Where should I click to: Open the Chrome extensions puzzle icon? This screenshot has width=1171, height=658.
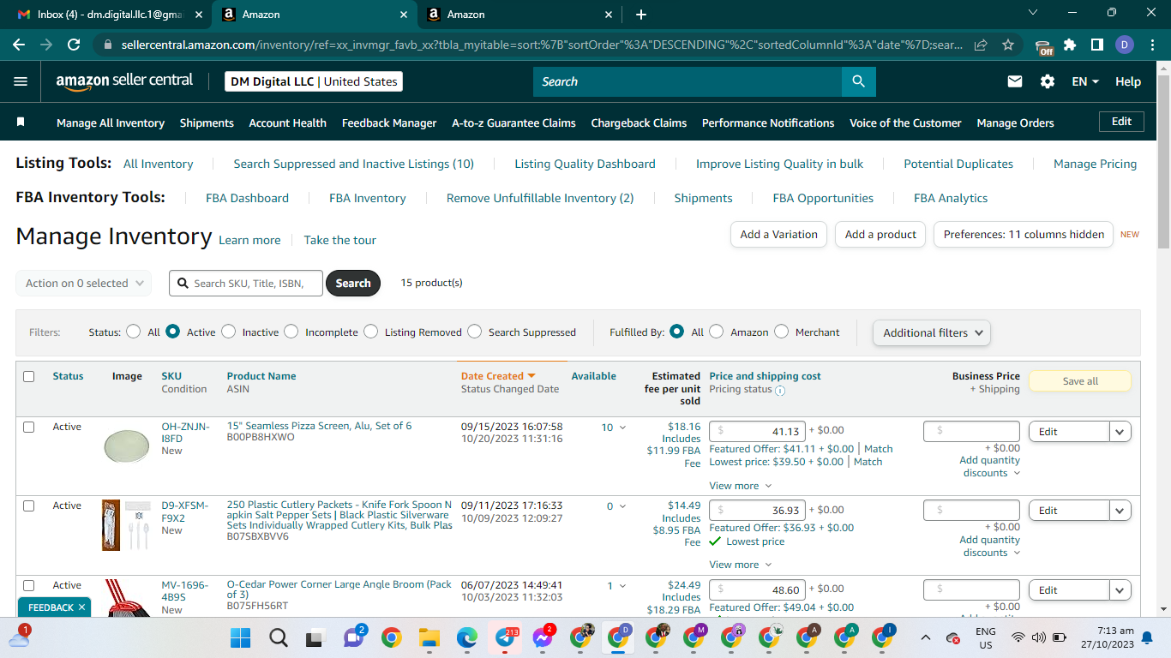pyautogui.click(x=1070, y=45)
